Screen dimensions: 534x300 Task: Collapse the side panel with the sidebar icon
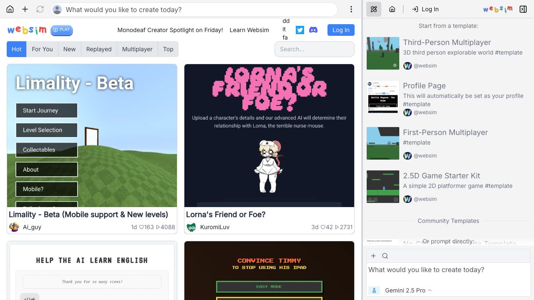tap(523, 9)
